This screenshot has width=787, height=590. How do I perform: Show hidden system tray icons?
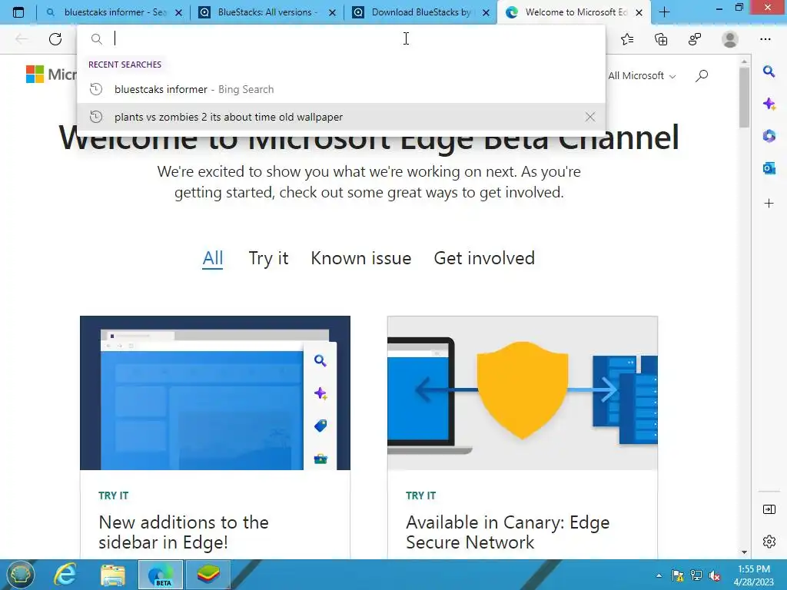[x=659, y=575]
